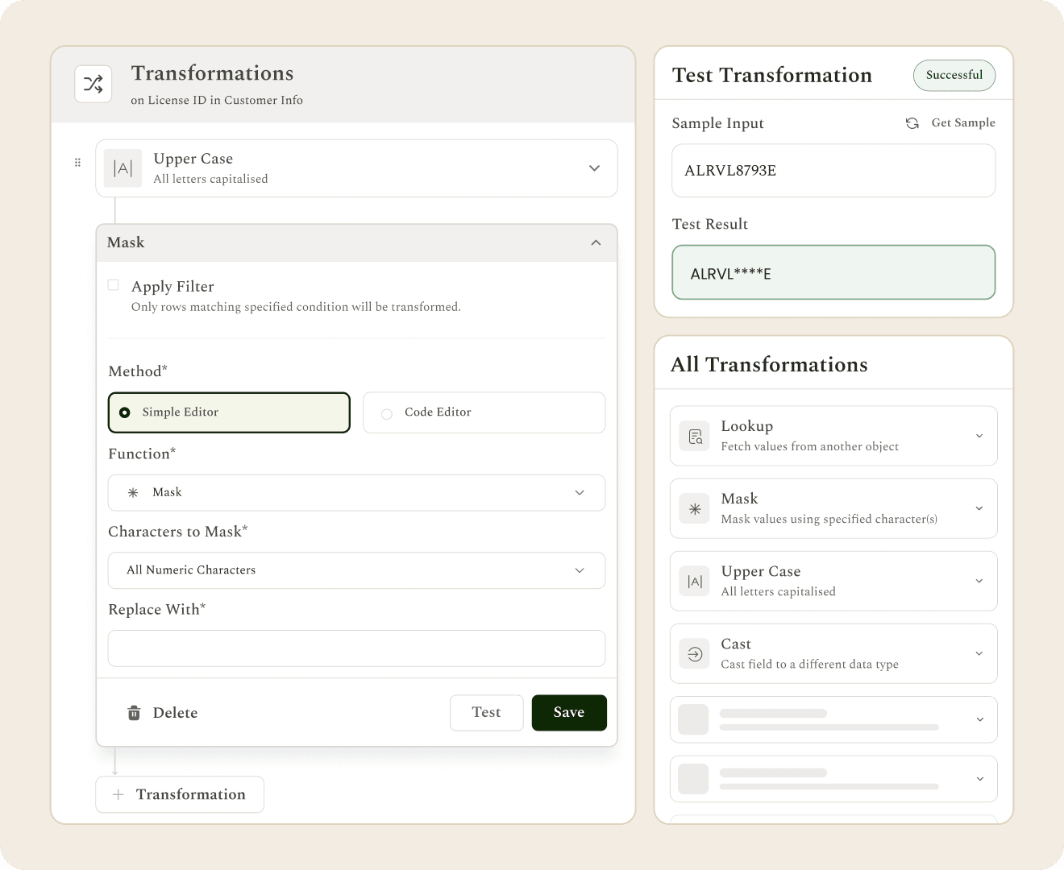Image resolution: width=1064 pixels, height=870 pixels.
Task: Expand the second placeholder card below Cast
Action: tap(979, 779)
